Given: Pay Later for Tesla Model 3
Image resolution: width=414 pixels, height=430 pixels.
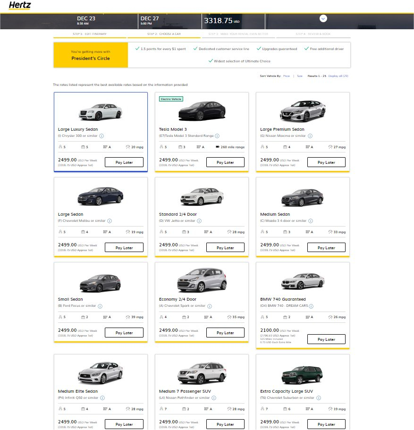Looking at the screenshot, I should 225,162.
